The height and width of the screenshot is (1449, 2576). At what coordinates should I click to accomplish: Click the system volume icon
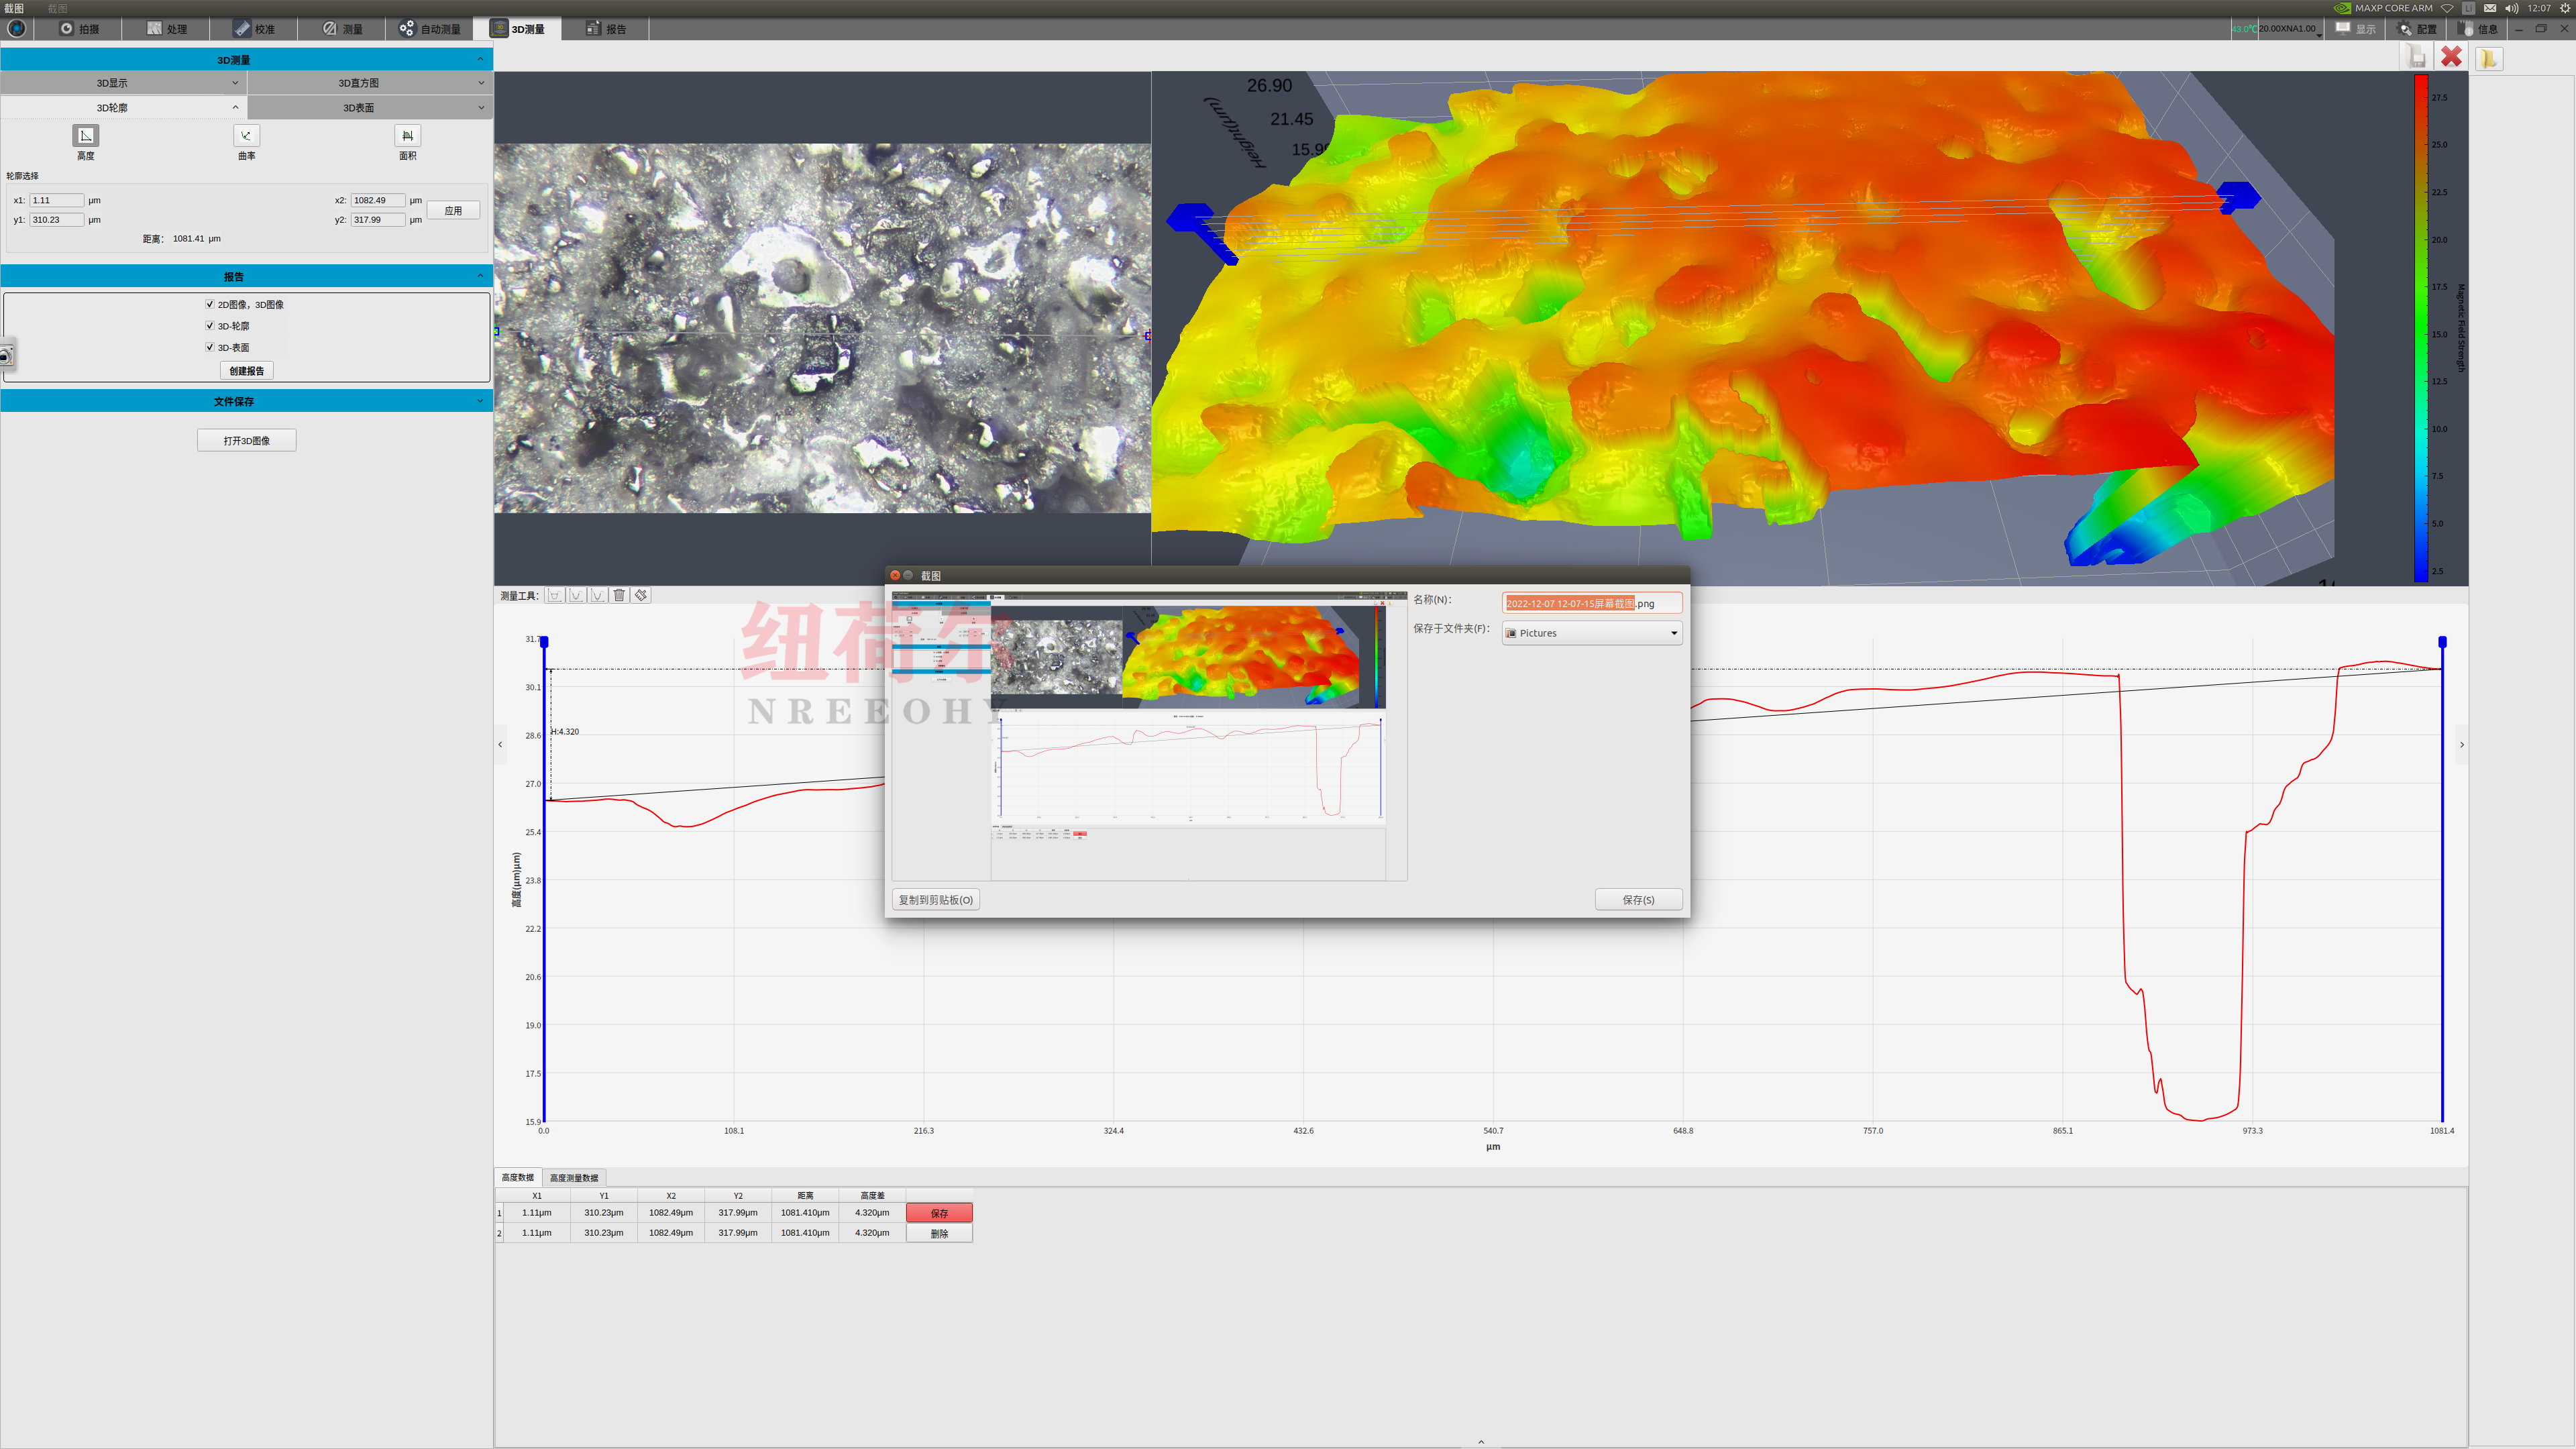pos(2511,8)
